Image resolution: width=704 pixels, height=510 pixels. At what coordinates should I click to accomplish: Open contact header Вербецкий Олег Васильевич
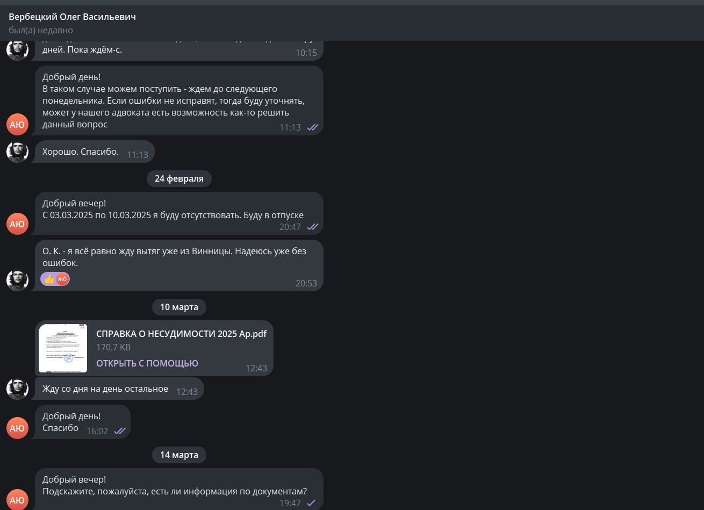pos(73,17)
